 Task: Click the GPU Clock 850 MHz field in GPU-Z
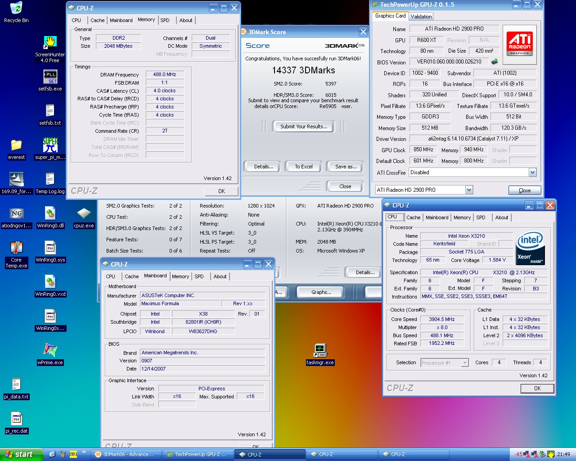tap(423, 149)
